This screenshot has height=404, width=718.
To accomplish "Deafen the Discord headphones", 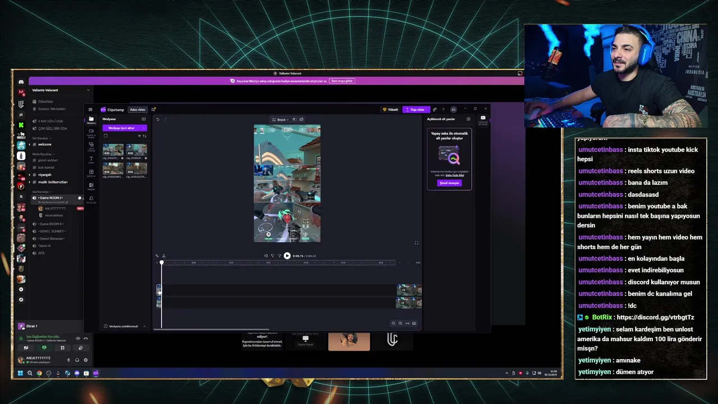I will point(77,360).
